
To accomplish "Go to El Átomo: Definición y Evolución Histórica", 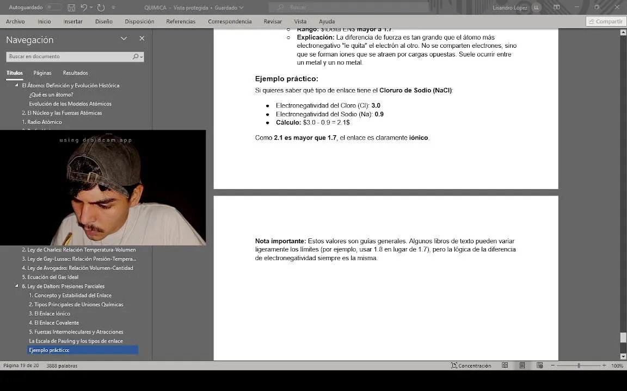I will (70, 85).
